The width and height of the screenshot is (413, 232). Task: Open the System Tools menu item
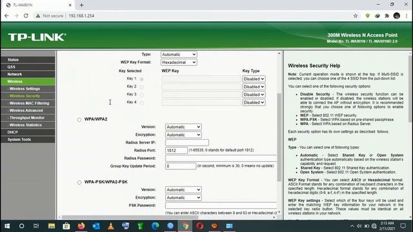point(28,139)
